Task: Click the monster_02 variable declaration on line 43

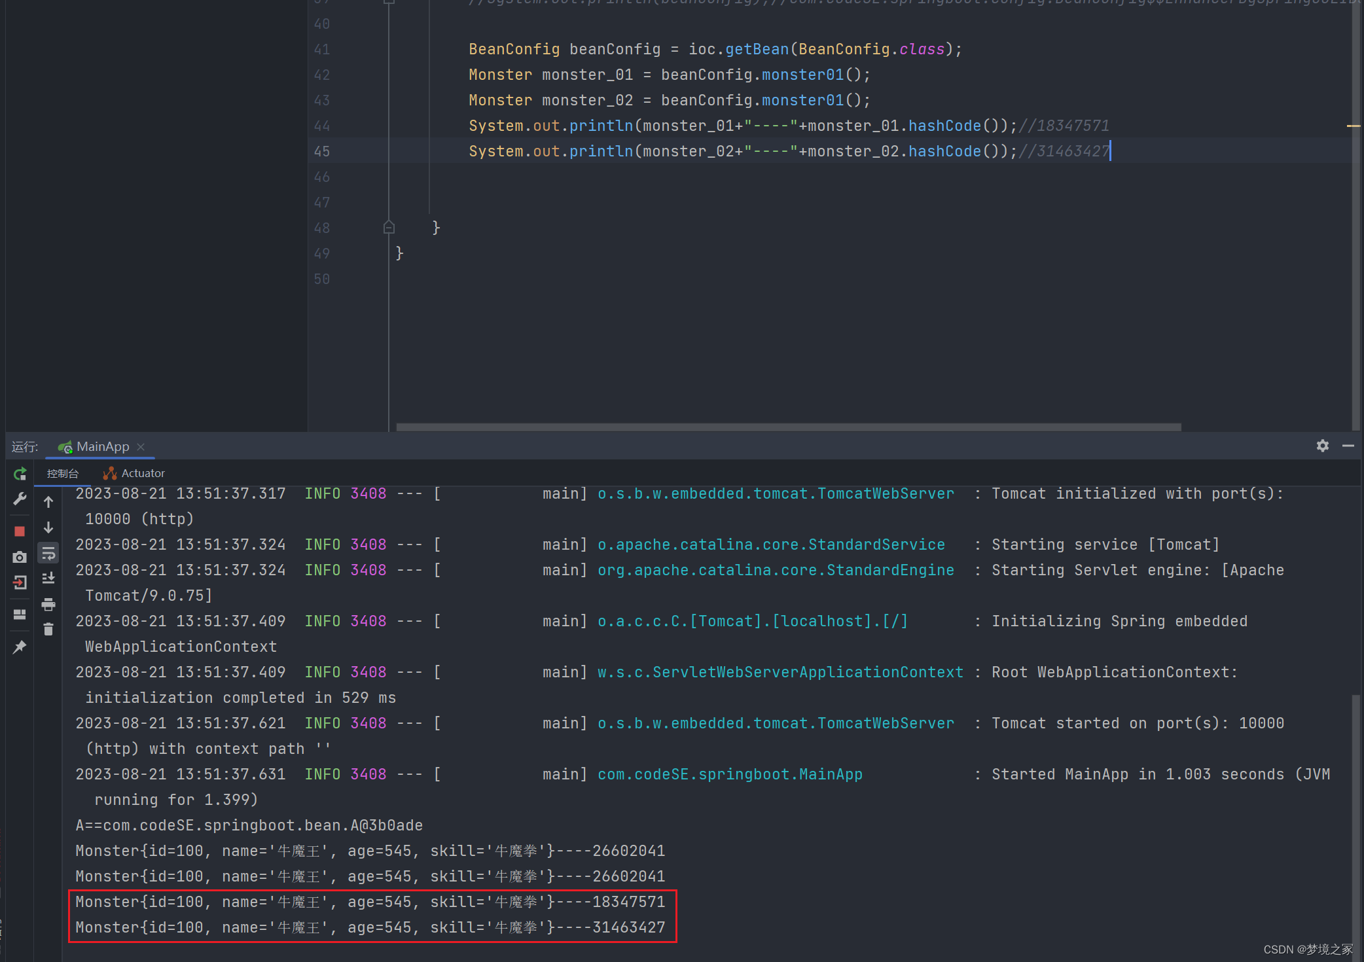Action: point(588,100)
